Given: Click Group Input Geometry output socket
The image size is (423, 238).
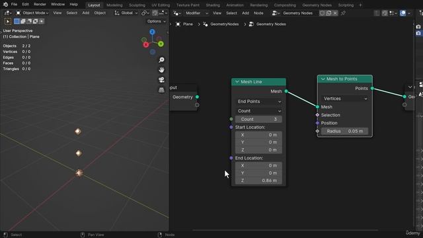Looking at the screenshot, I should tap(197, 97).
